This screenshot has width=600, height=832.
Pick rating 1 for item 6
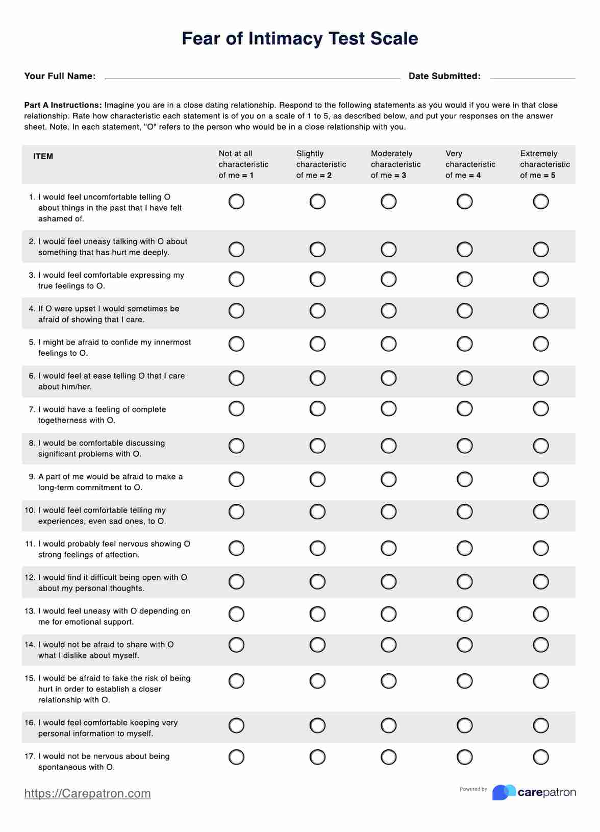coord(236,378)
